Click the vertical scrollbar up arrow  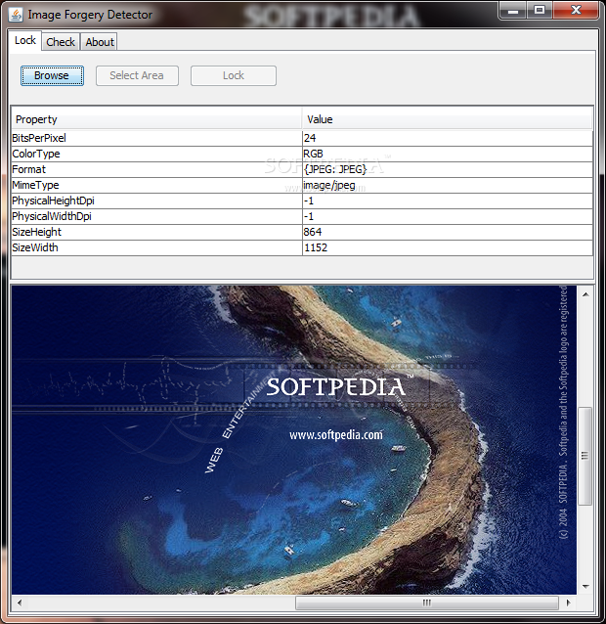point(585,294)
